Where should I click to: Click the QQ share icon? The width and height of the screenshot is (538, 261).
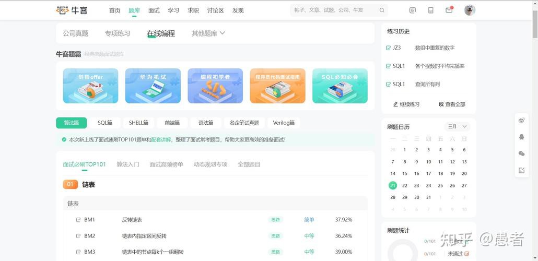pos(521,137)
